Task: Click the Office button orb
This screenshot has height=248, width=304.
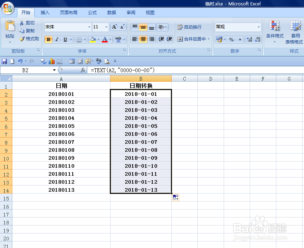Action: click(8, 8)
